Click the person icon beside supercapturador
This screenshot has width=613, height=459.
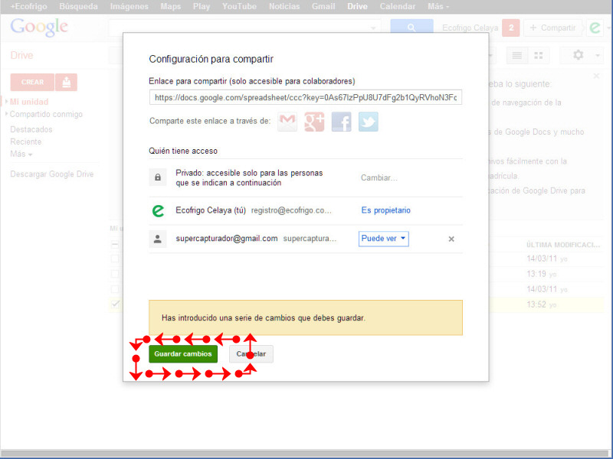click(x=158, y=239)
